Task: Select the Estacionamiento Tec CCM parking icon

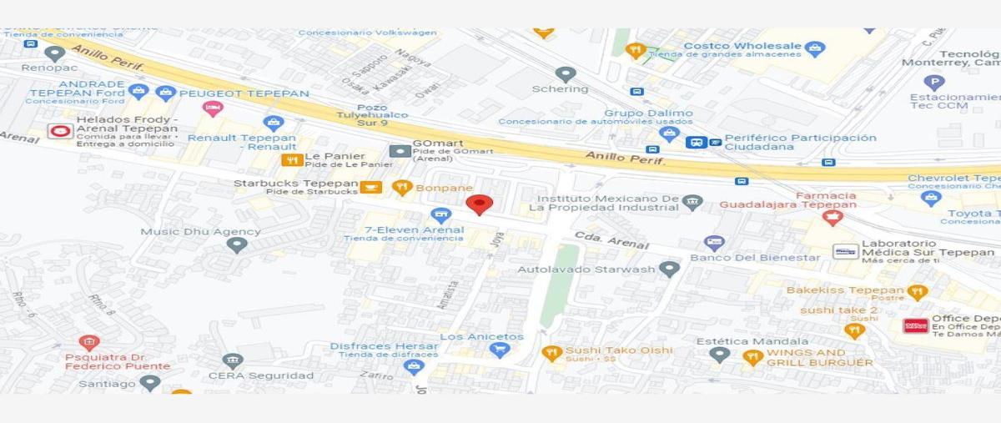Action: click(x=935, y=83)
